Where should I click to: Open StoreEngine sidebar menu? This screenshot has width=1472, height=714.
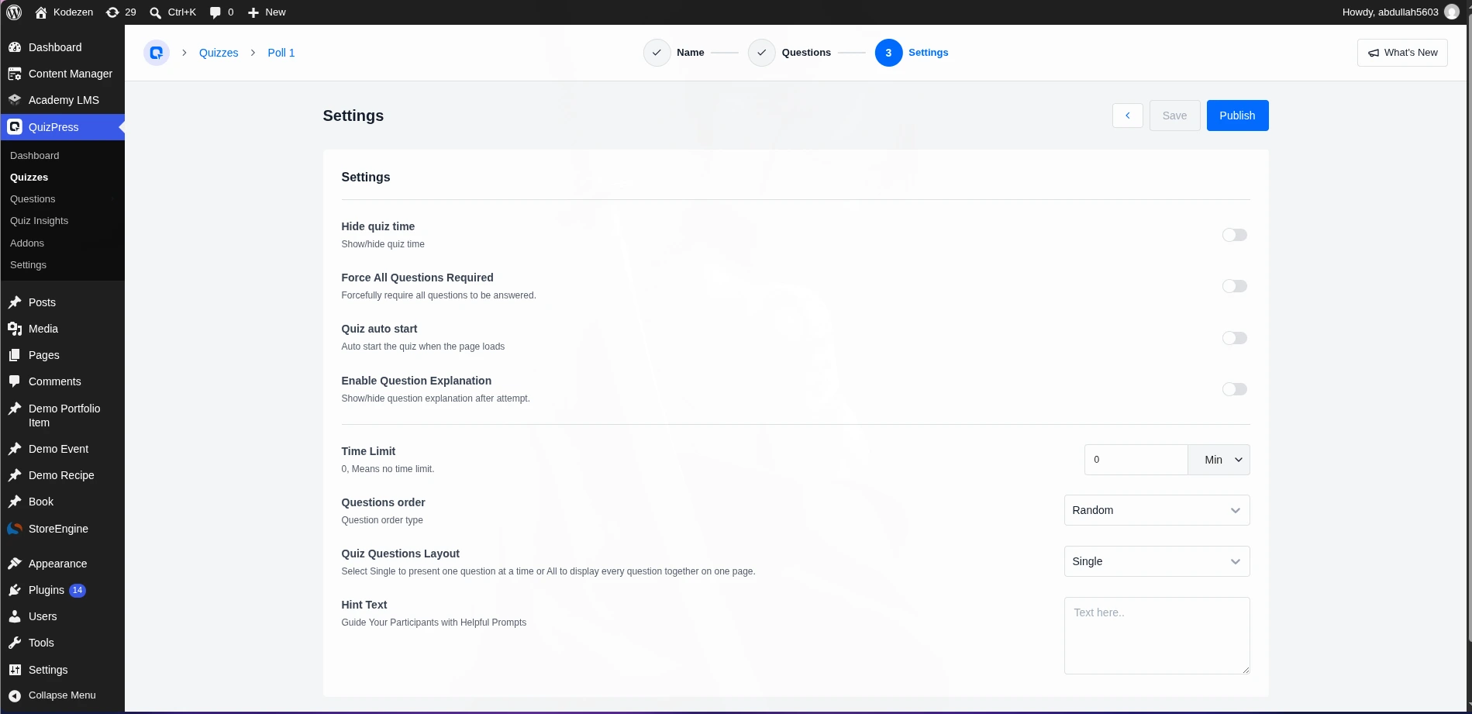[62, 529]
